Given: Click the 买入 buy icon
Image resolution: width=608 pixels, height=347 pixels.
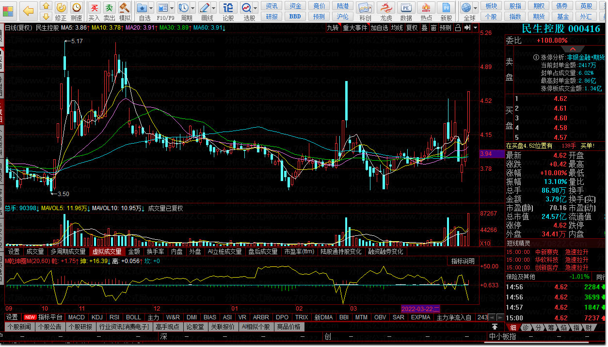Looking at the screenshot, I should pos(95,11).
